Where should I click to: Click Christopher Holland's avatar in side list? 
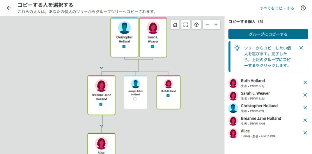tap(233, 108)
